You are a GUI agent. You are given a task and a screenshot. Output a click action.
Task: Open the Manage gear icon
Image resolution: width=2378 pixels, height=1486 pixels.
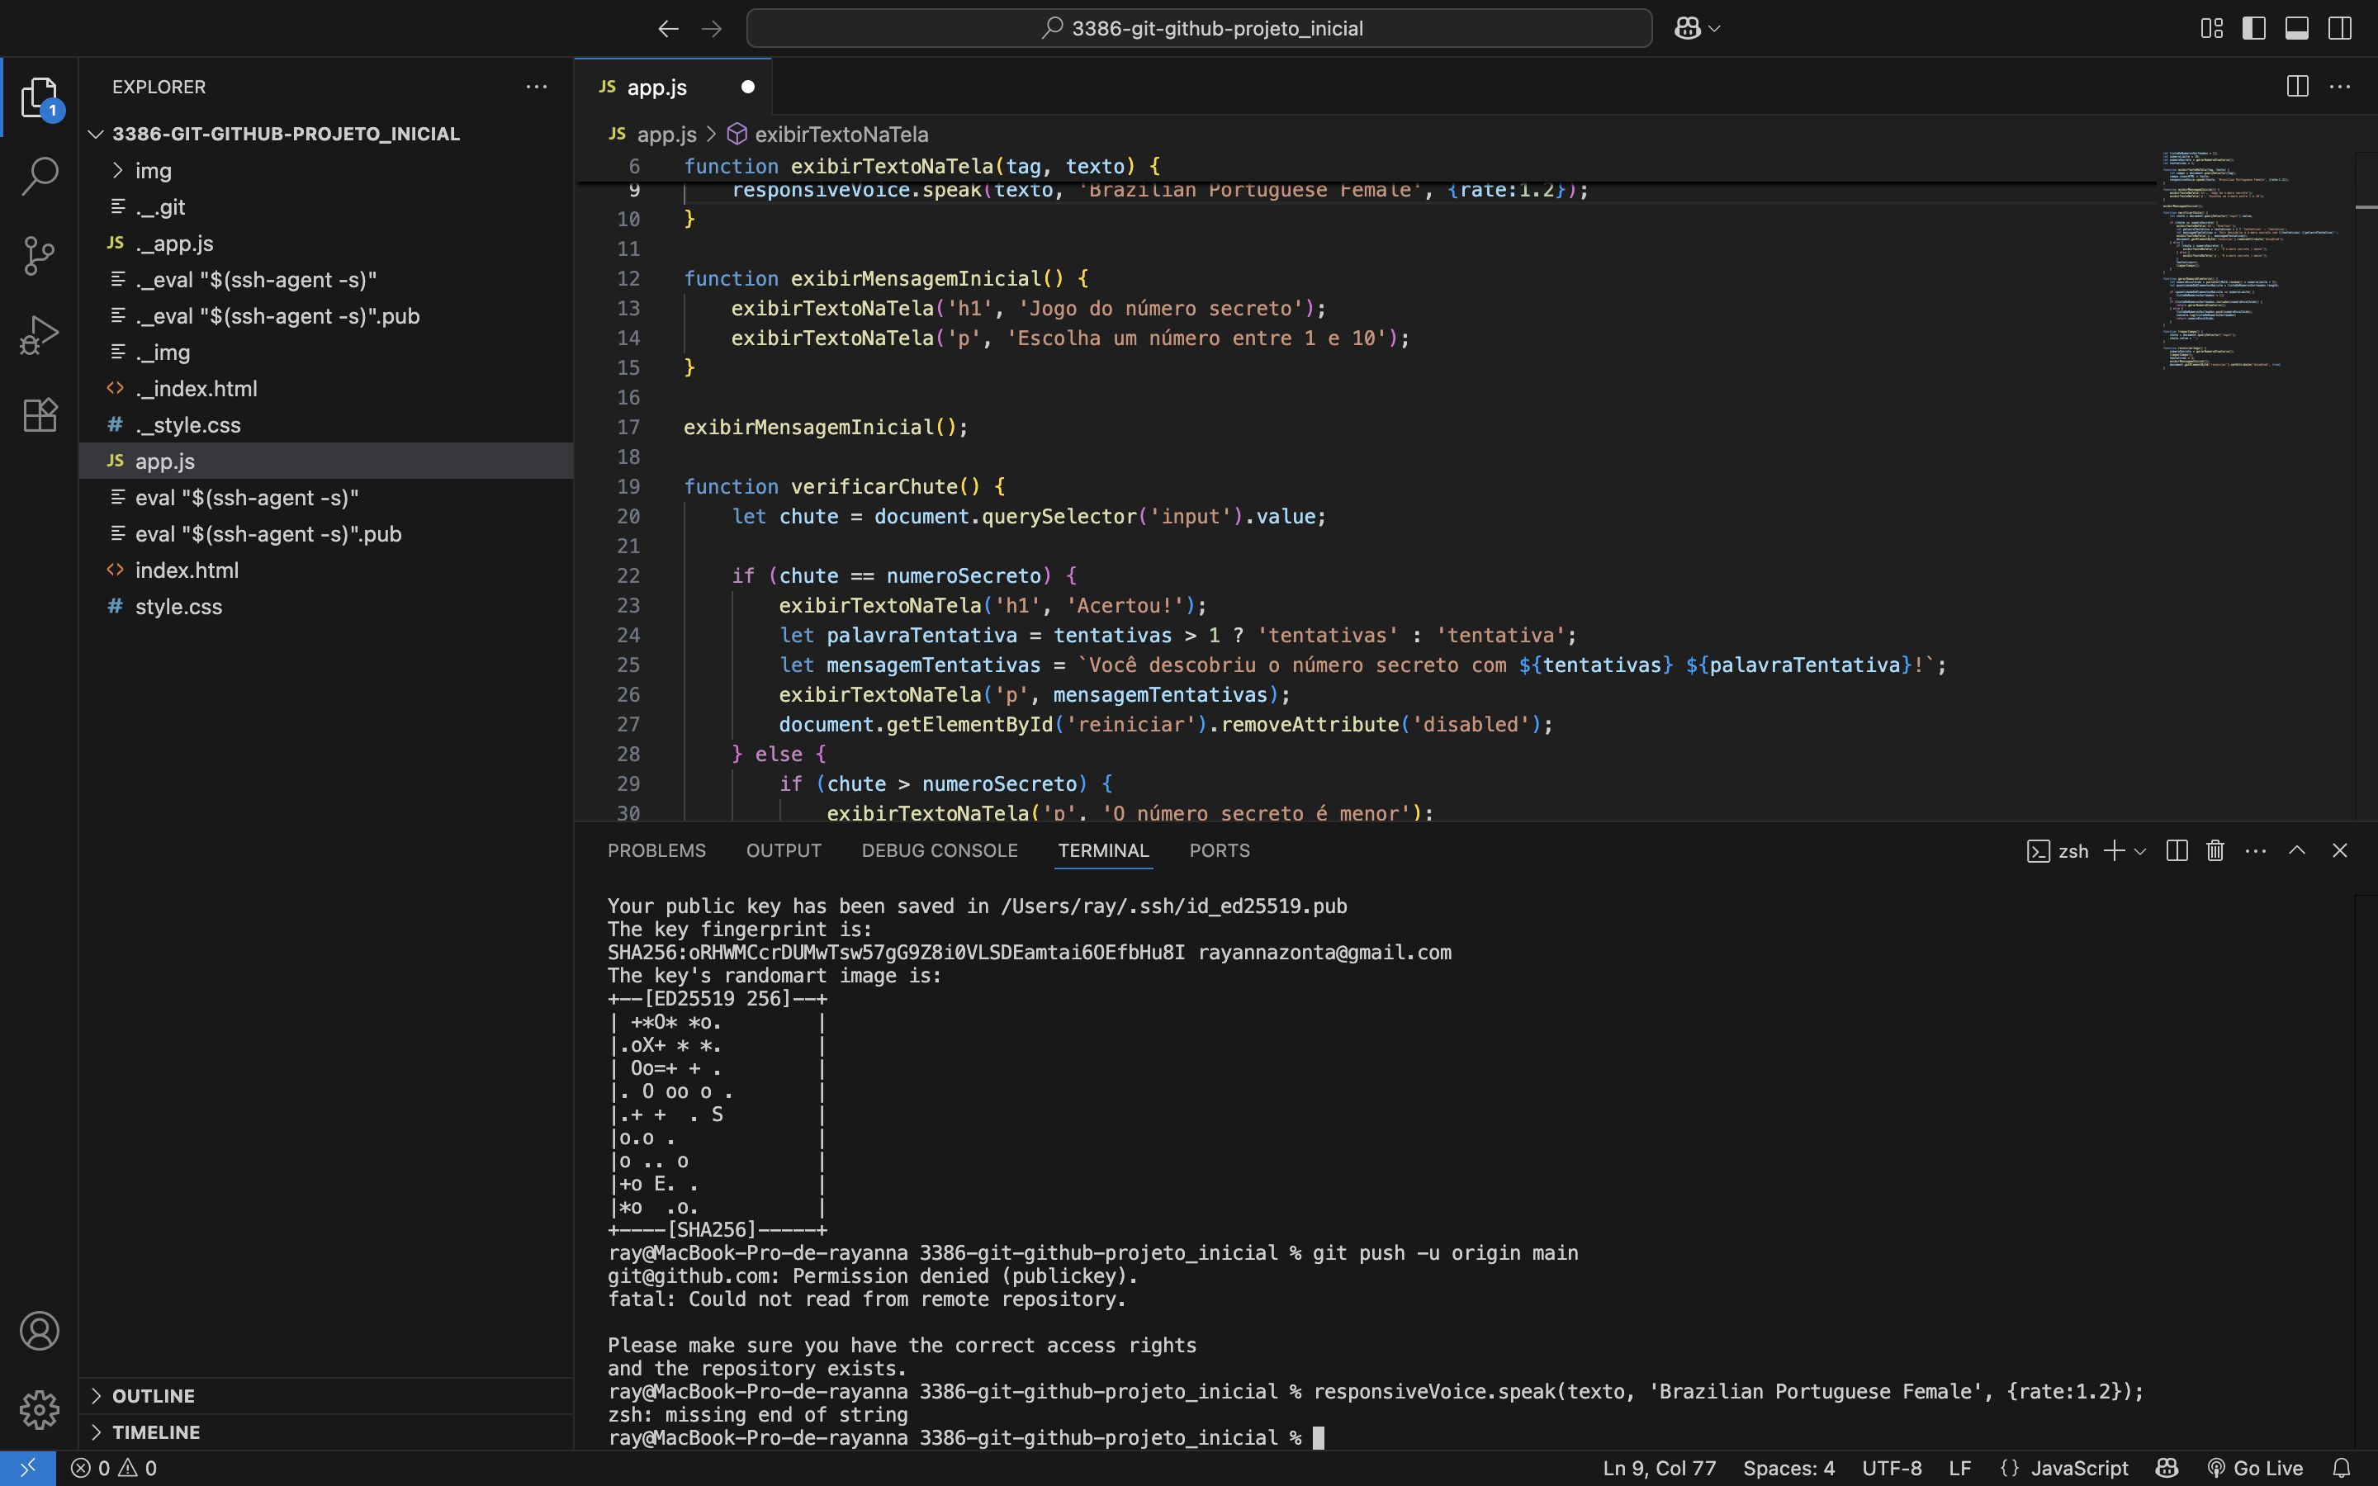pyautogui.click(x=40, y=1409)
